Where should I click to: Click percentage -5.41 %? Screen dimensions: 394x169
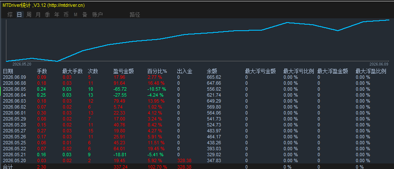156,155
